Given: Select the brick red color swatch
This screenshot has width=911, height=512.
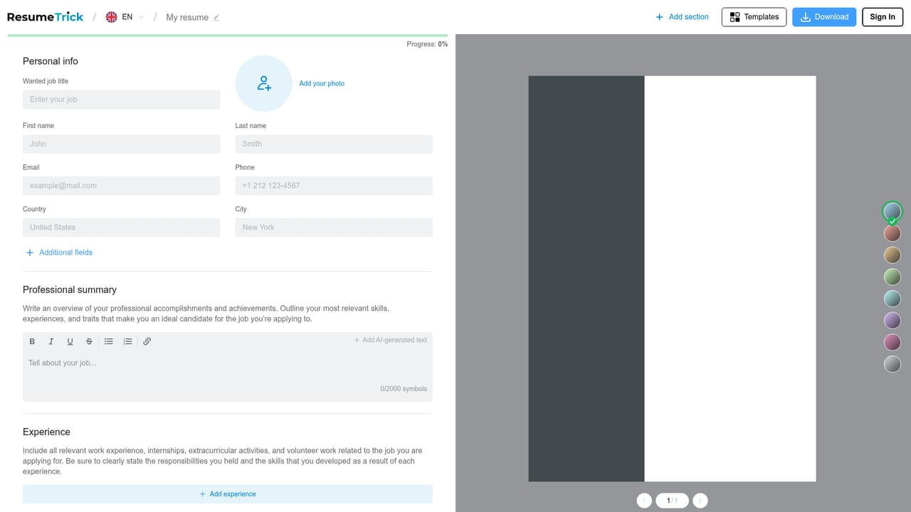Looking at the screenshot, I should pos(892,233).
